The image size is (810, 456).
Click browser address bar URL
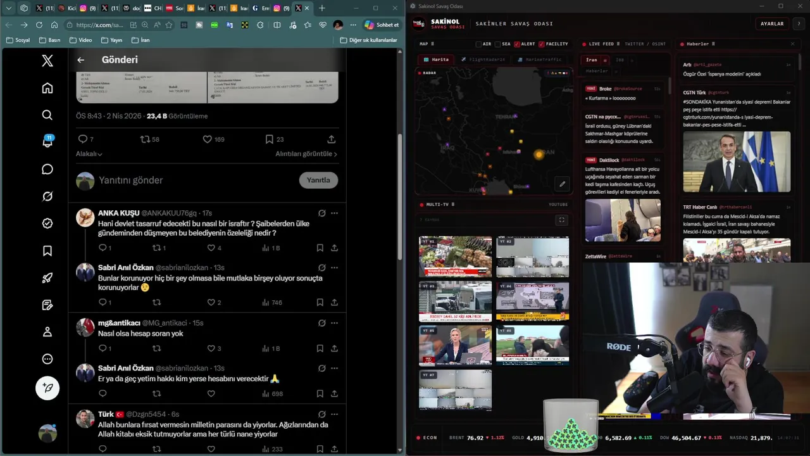coord(99,25)
